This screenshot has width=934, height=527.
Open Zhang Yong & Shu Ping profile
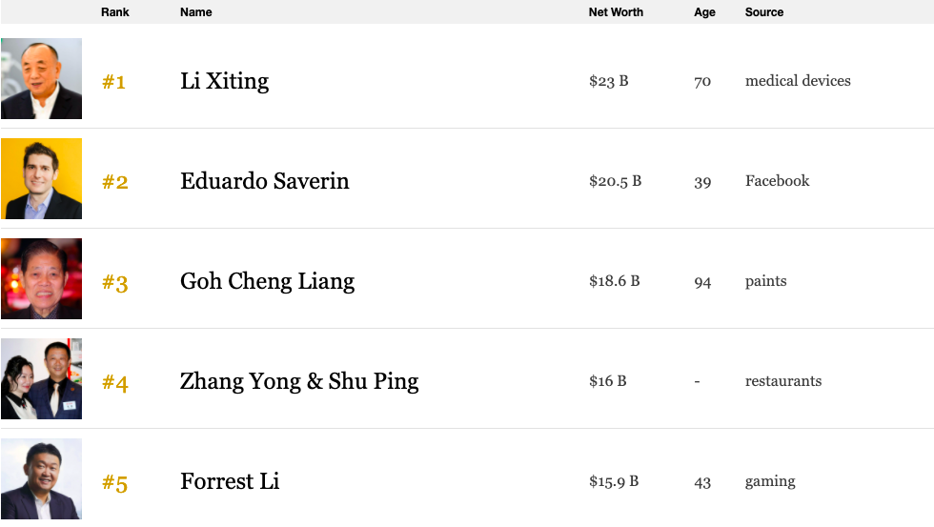299,381
